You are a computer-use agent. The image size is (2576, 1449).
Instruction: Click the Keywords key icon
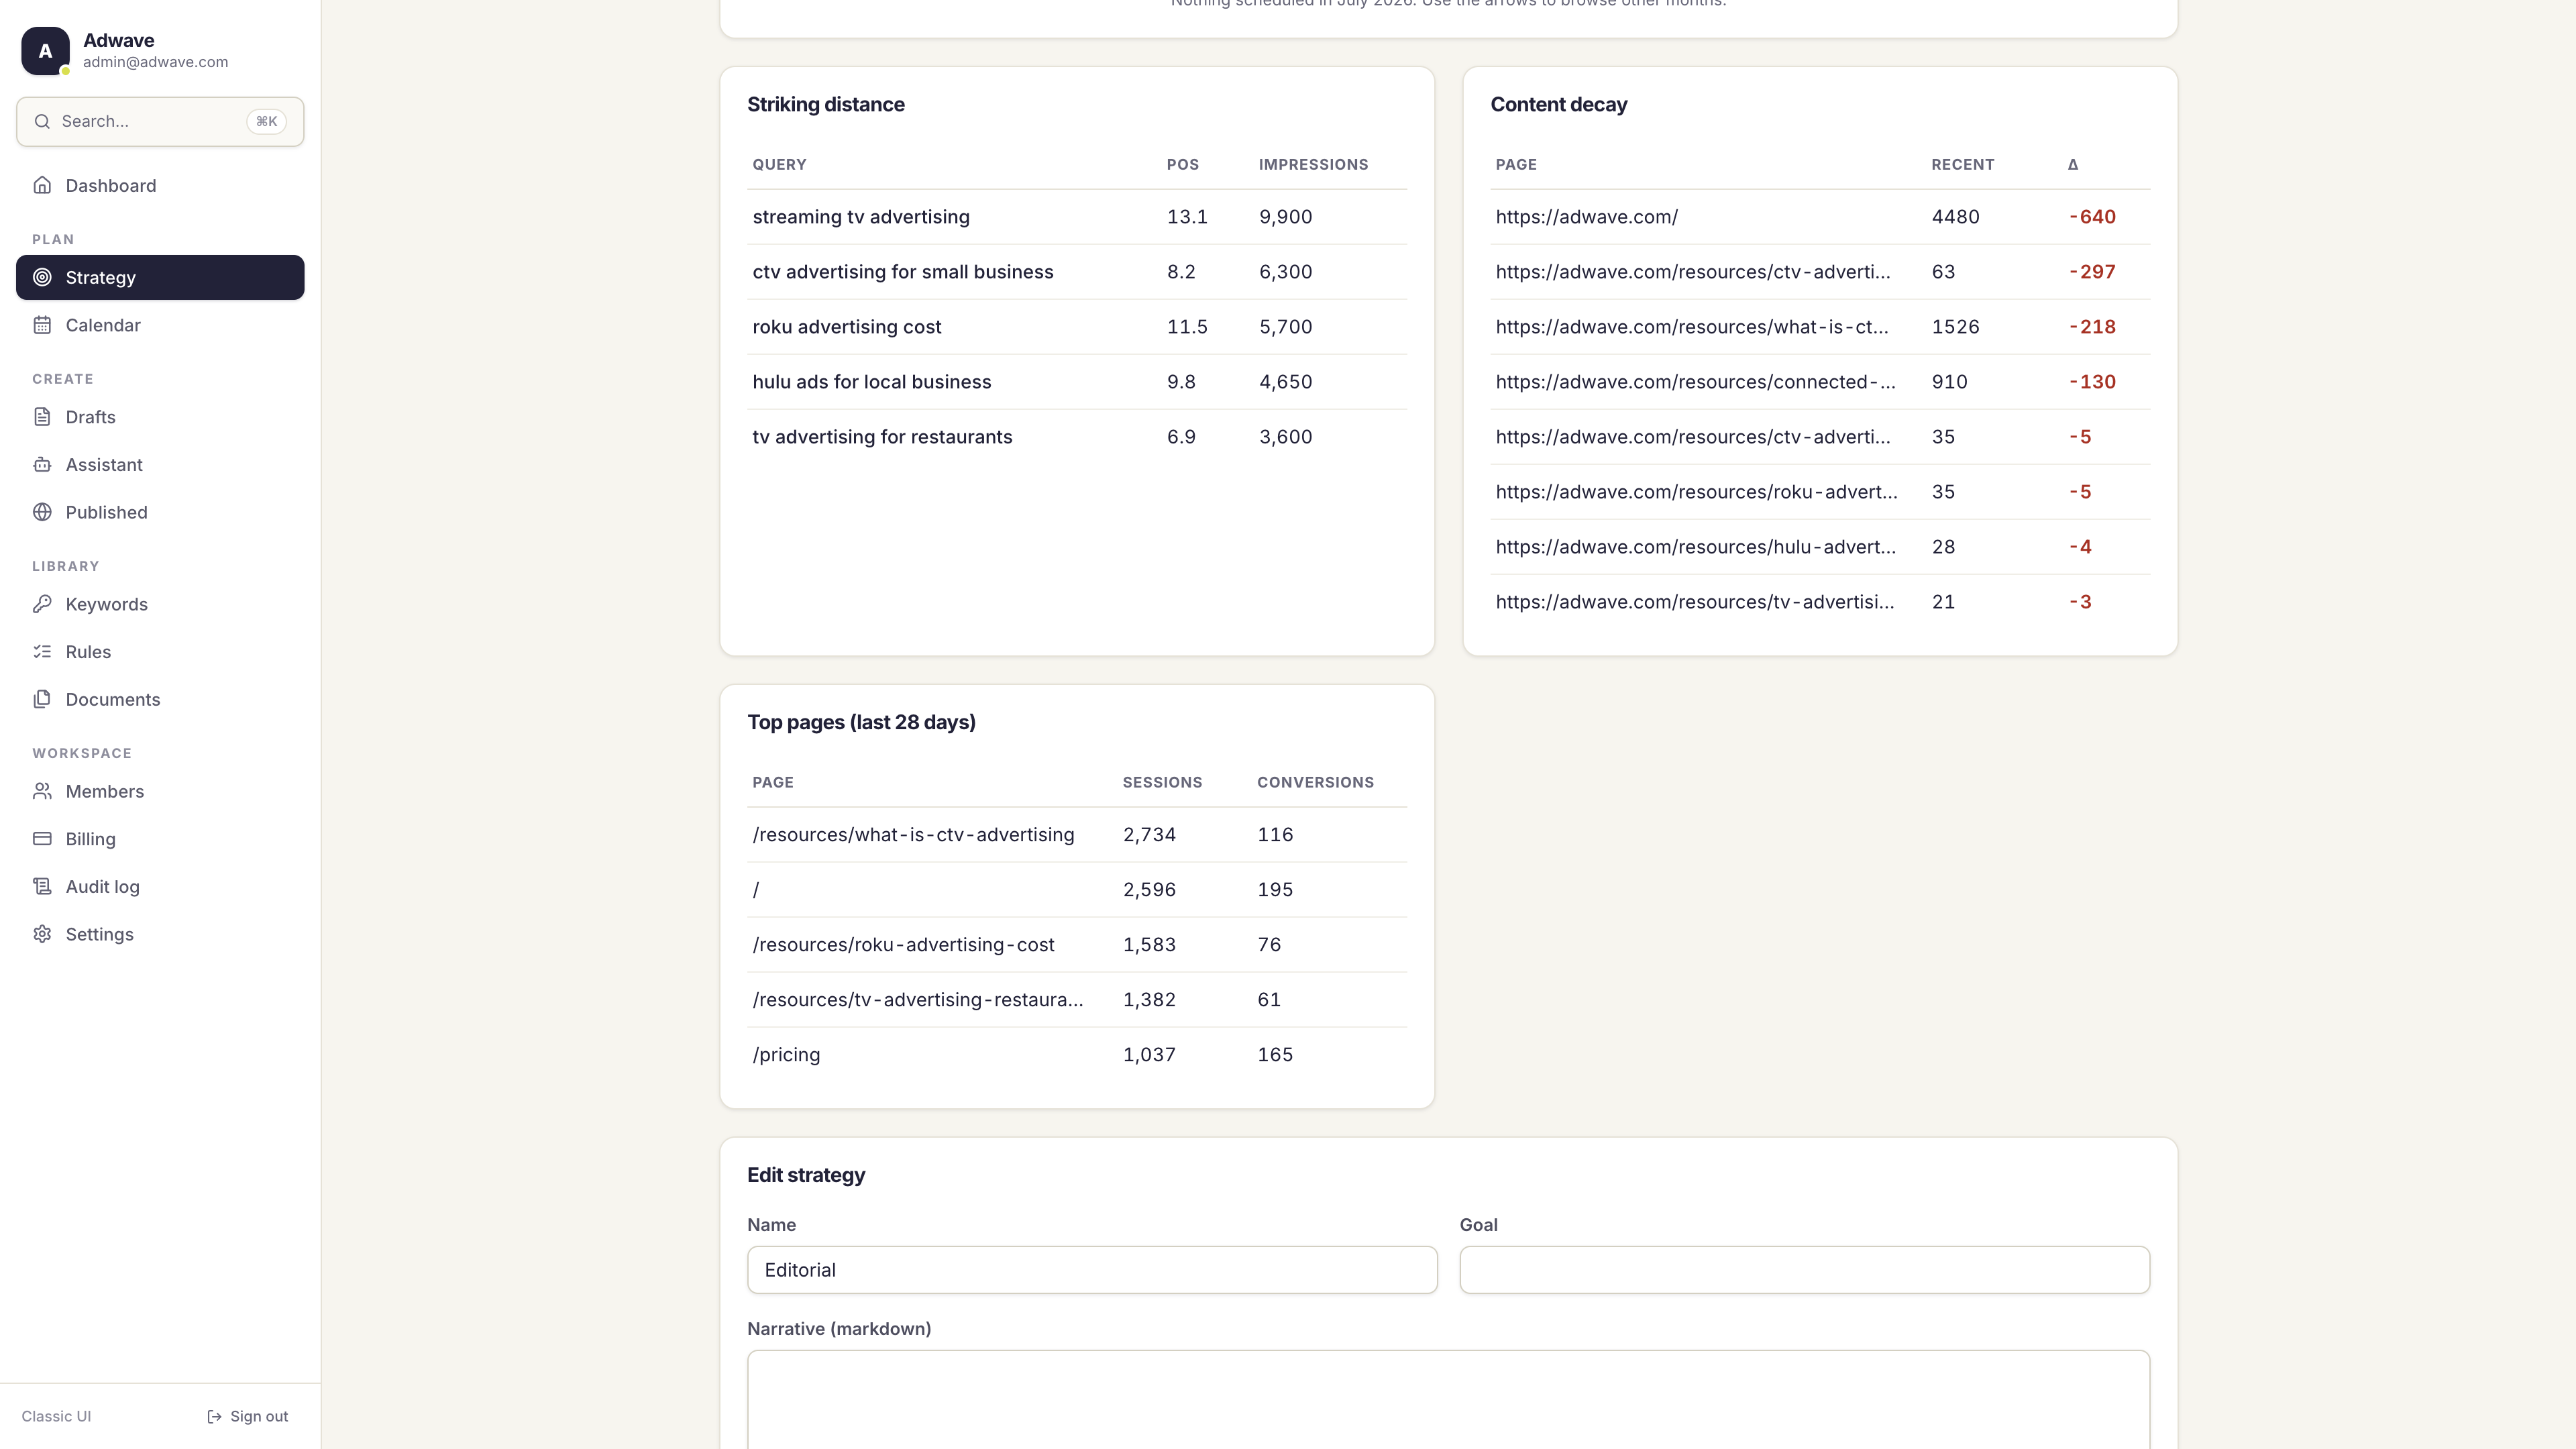pyautogui.click(x=42, y=604)
